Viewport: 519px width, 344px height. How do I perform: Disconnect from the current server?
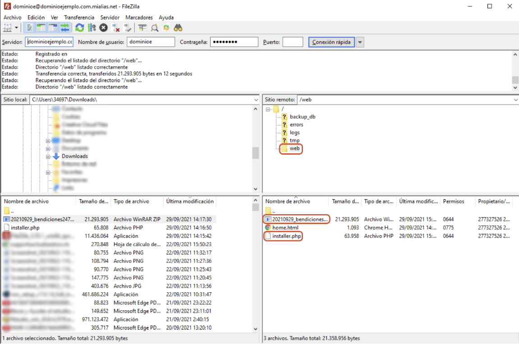pyautogui.click(x=116, y=28)
